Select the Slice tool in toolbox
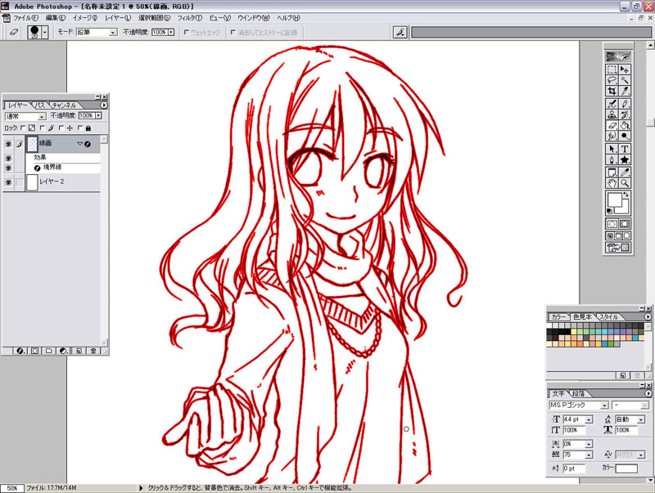 (x=625, y=92)
